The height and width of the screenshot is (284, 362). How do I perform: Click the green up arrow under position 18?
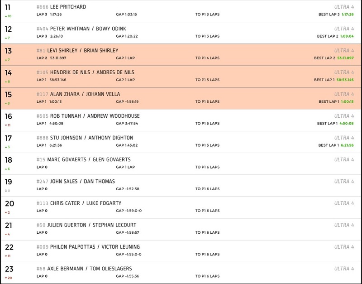[6, 168]
